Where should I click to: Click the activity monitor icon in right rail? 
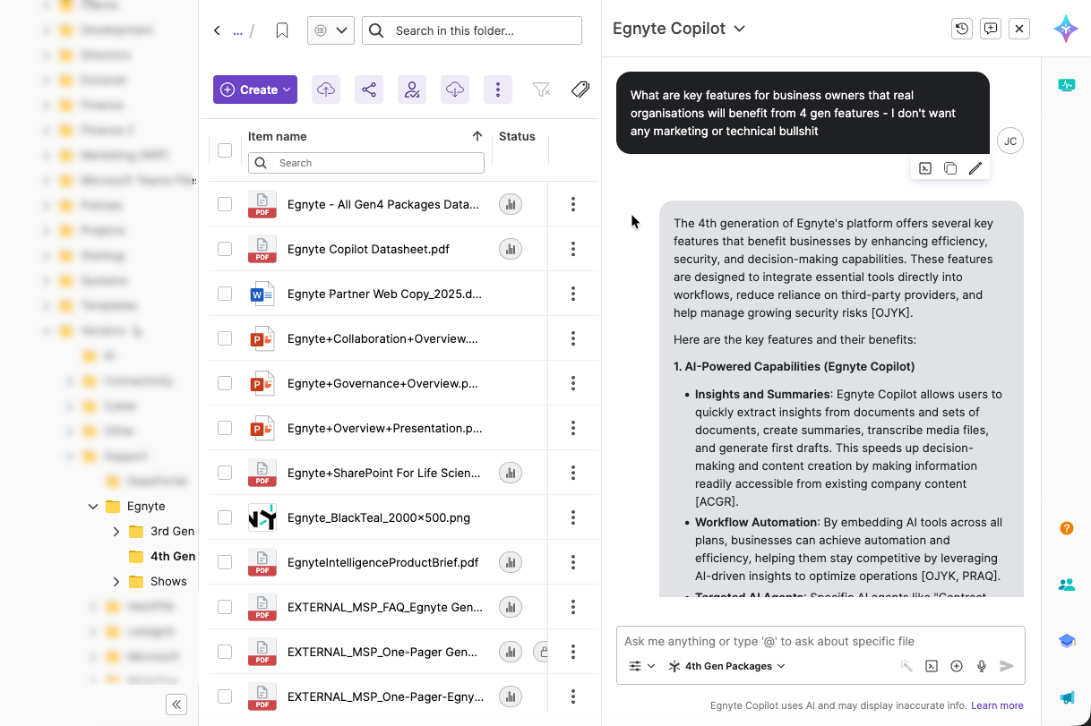click(1066, 85)
